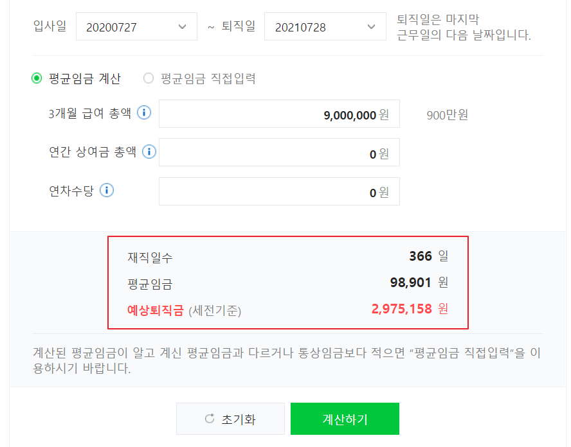Click the chevron arrow on the 퇴직일 field
This screenshot has height=447, width=571.
click(x=371, y=26)
